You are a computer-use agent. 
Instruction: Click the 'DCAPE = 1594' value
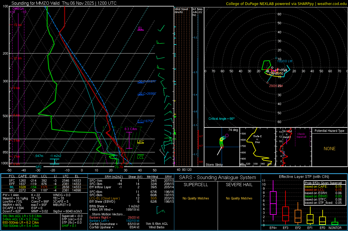point(13,208)
